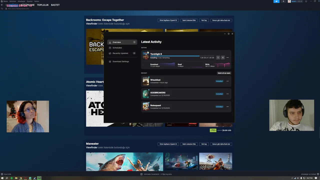
Task: Click the Torchlight II game thumbnail
Action: tap(146, 56)
